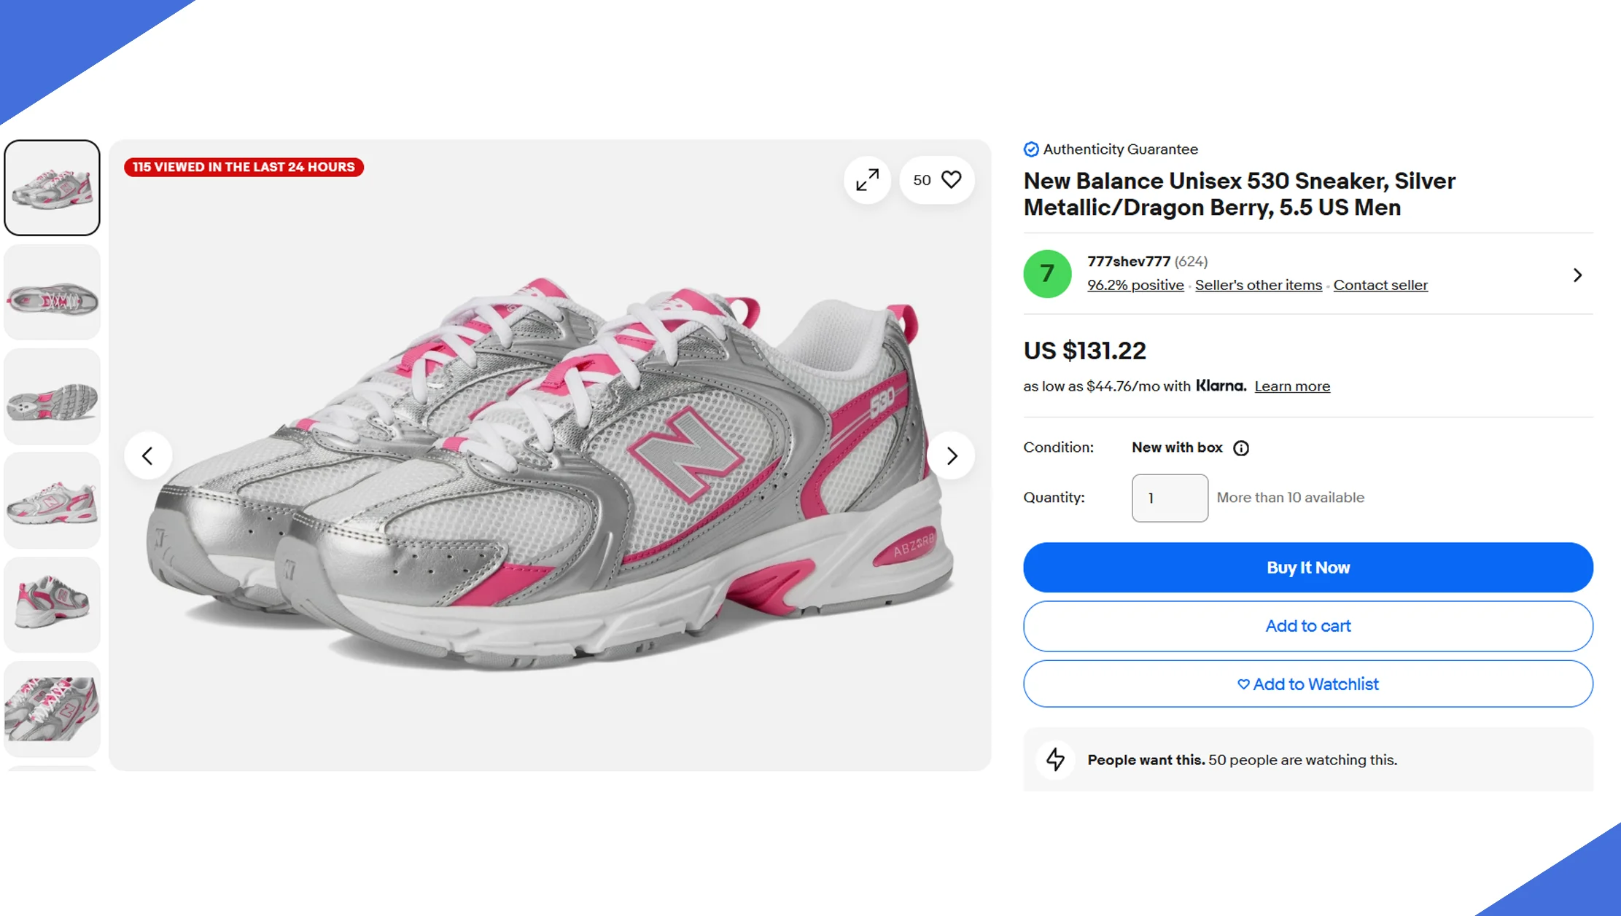Click the green seller avatar with 7
Screen dimensions: 1621x916
click(1047, 274)
